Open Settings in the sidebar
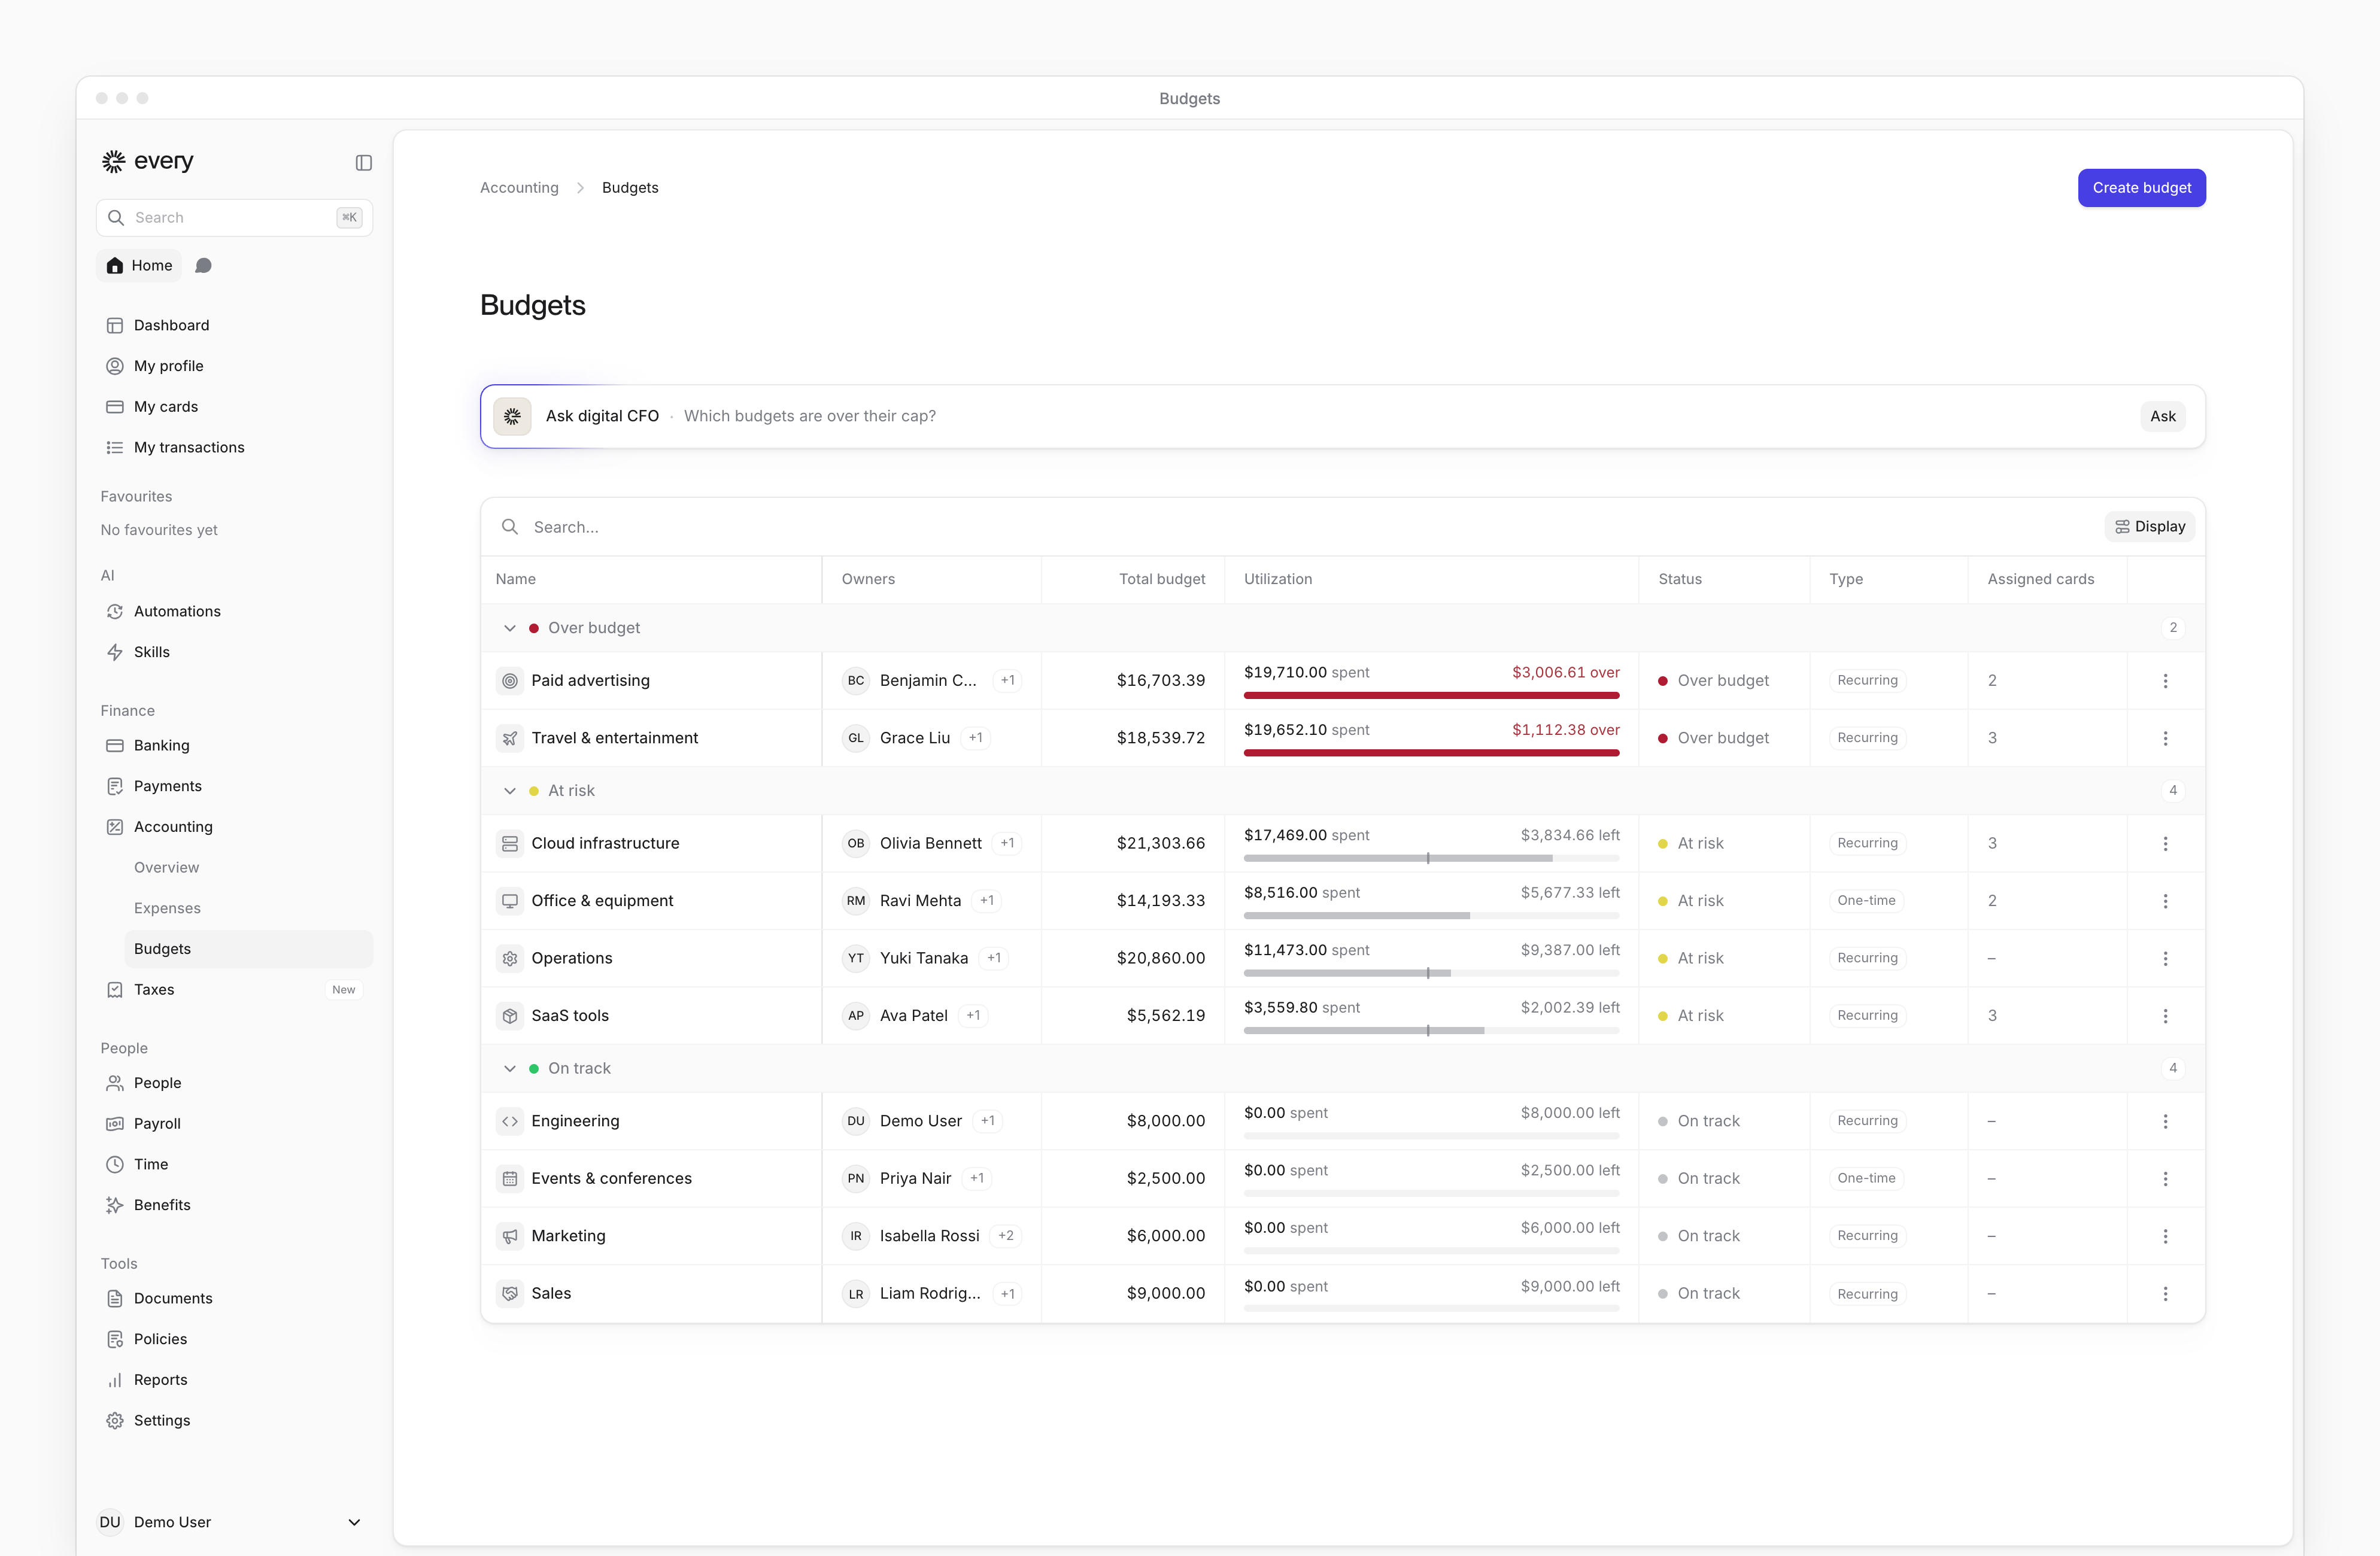The image size is (2380, 1556). point(235,1420)
